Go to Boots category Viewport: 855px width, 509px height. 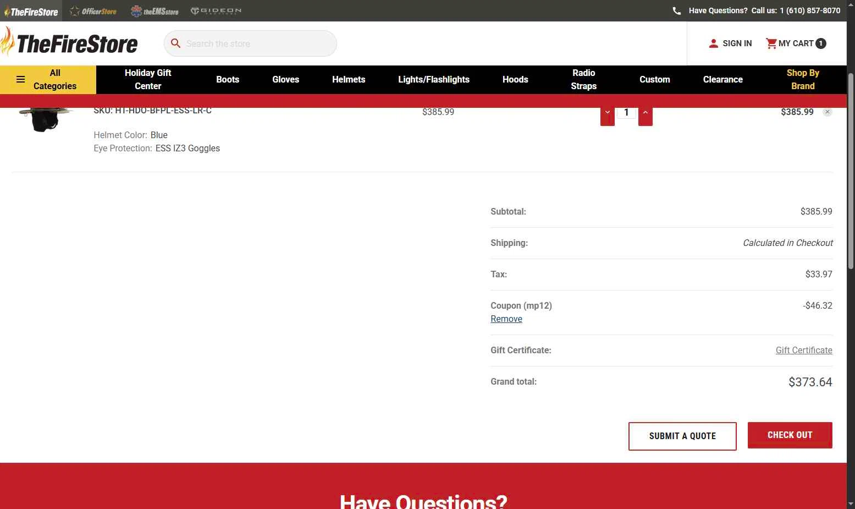point(228,79)
